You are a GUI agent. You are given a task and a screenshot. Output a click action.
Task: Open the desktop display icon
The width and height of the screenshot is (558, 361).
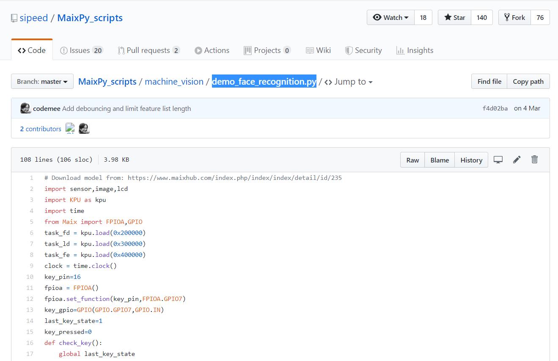click(498, 160)
